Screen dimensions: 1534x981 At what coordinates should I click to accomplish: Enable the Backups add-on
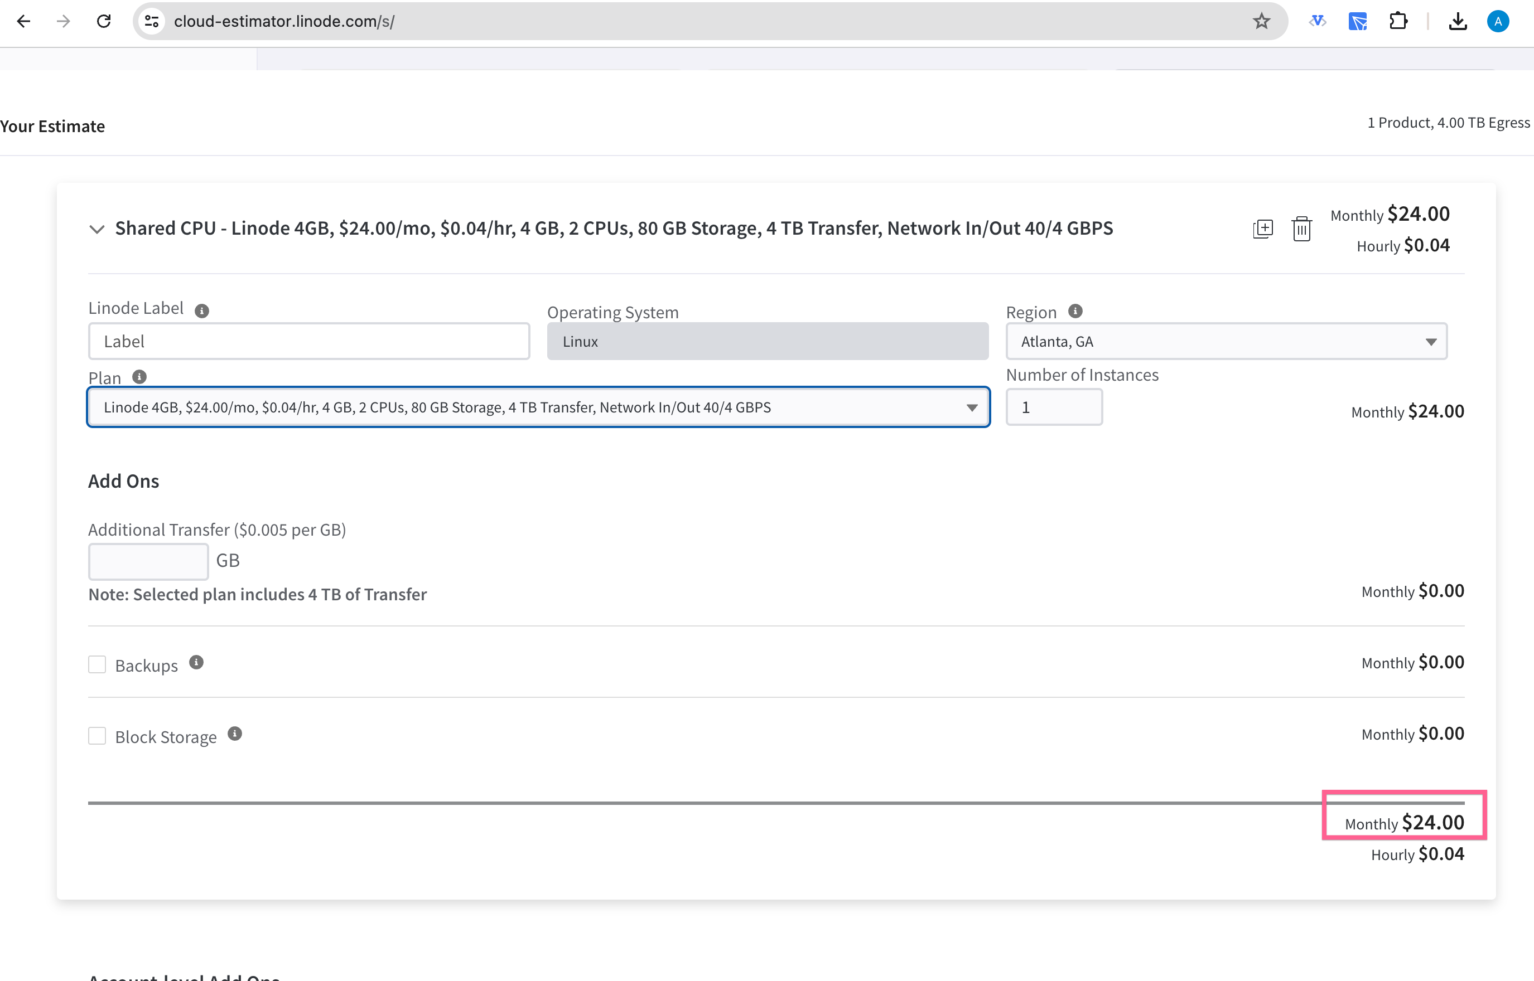pos(97,664)
